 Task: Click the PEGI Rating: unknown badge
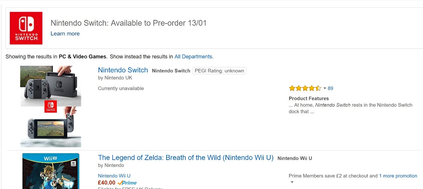219,71
